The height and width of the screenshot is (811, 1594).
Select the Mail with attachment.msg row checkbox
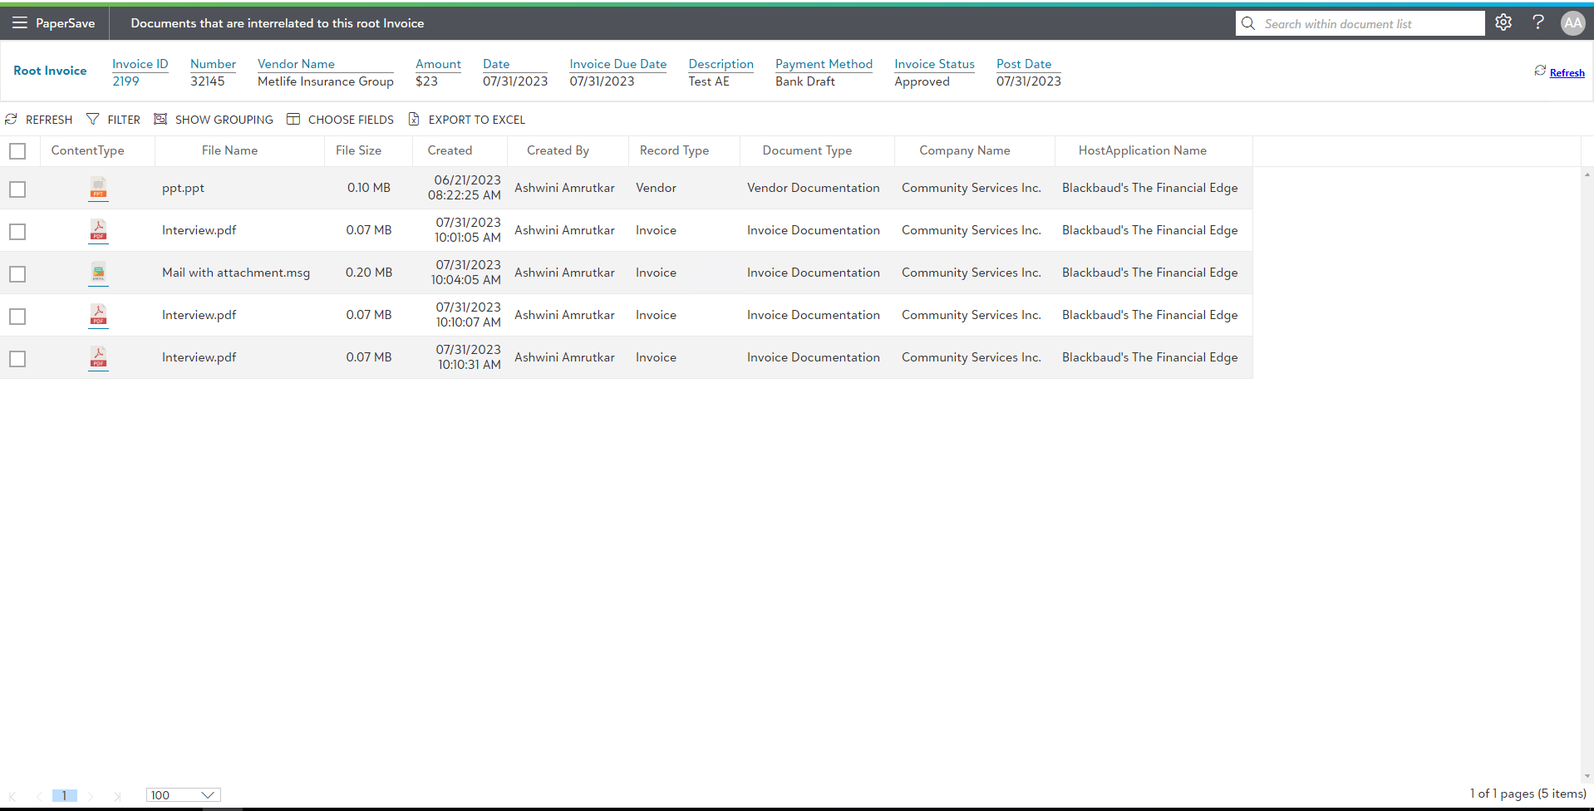click(x=17, y=274)
